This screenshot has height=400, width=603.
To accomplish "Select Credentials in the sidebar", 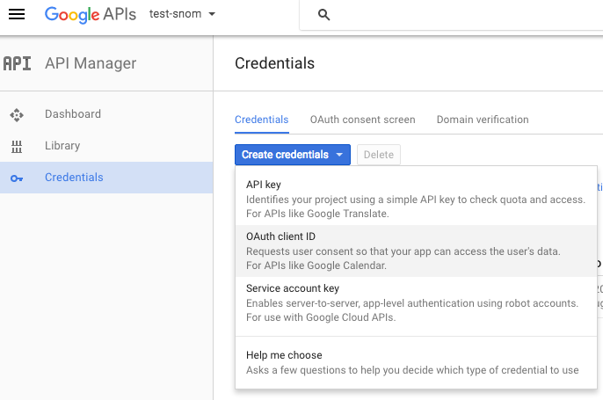I will pyautogui.click(x=106, y=178).
